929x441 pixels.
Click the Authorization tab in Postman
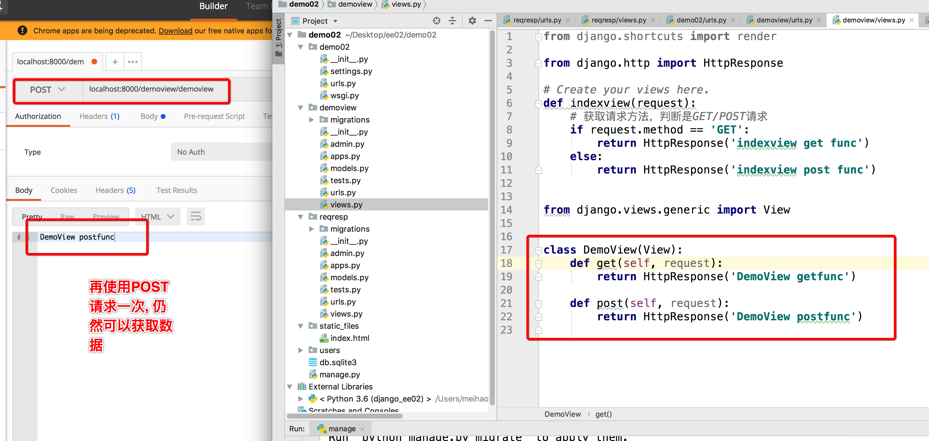[x=38, y=117]
